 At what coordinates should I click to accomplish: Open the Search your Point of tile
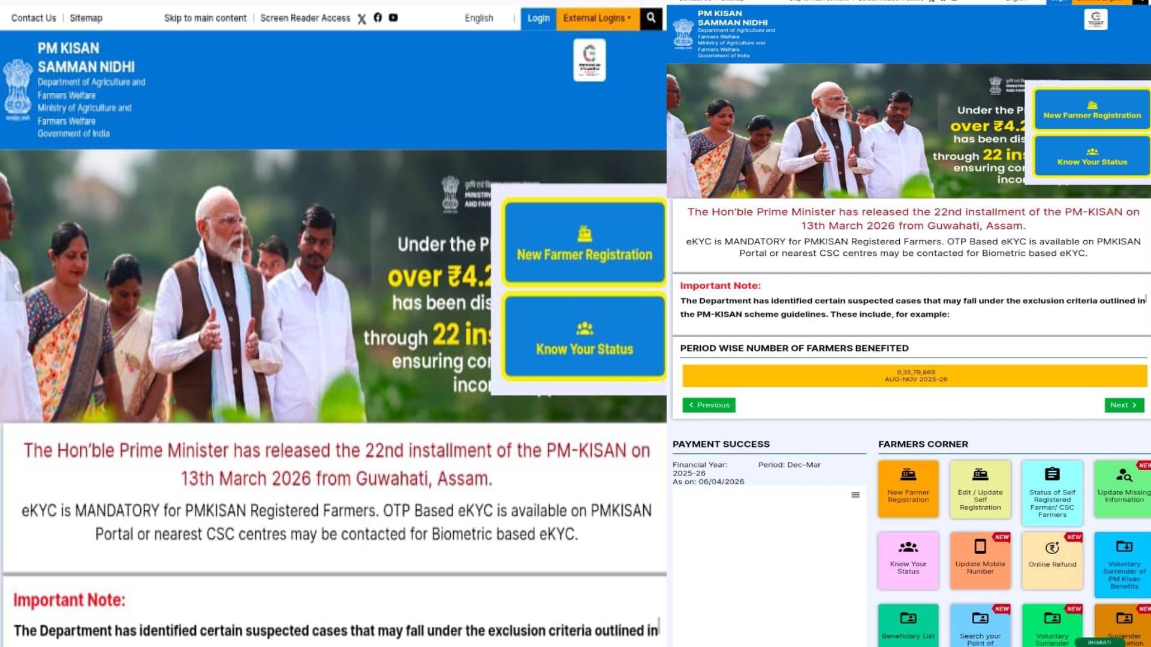tap(980, 625)
